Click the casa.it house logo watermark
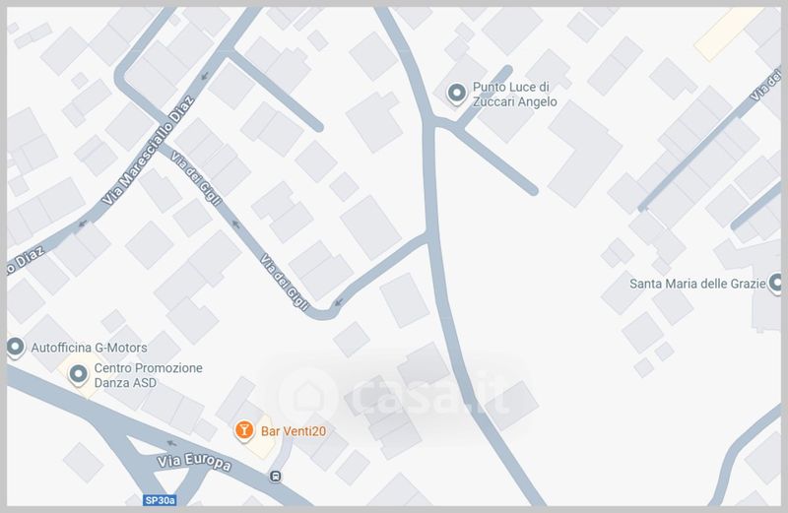Screen dimensions: 788x513 coord(307,397)
